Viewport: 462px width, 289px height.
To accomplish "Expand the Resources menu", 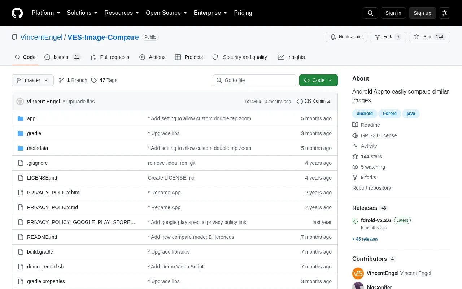I will (122, 13).
